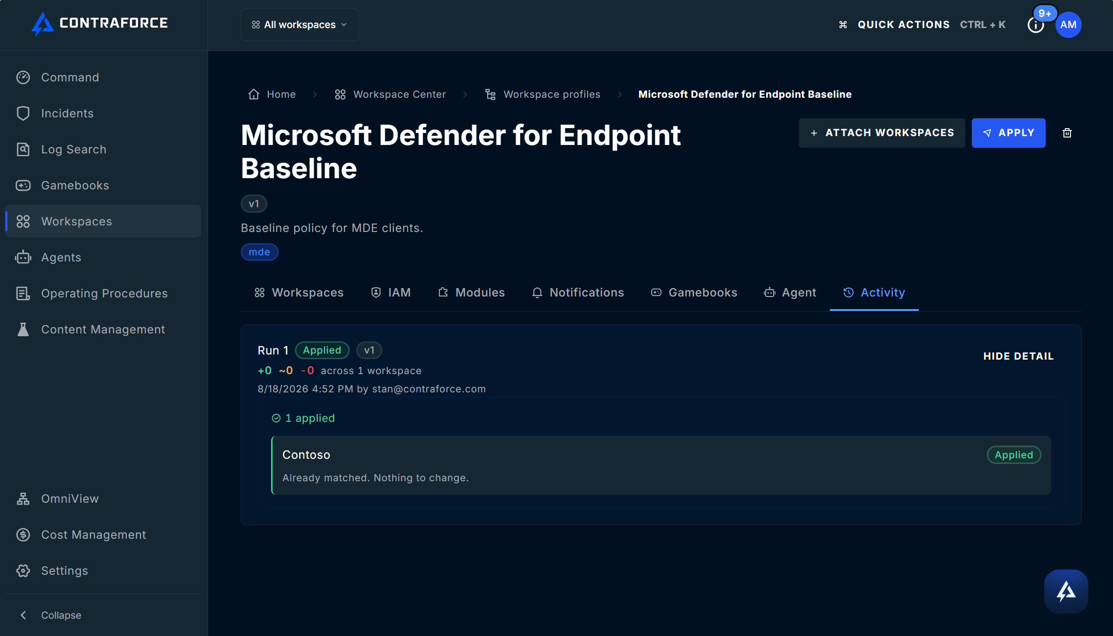Click the Applied badge in Contoso row
This screenshot has width=1113, height=636.
click(1014, 455)
